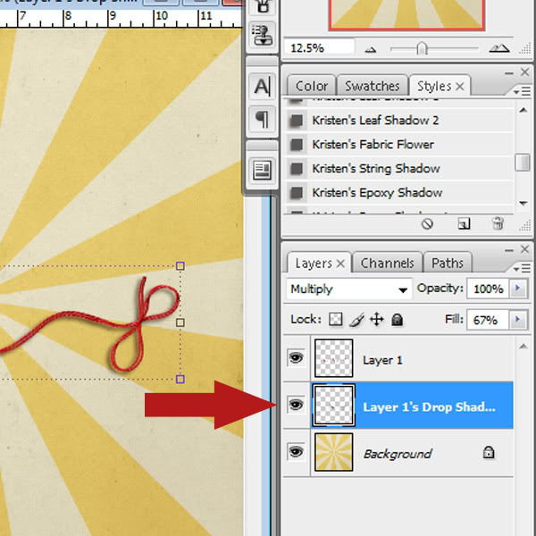
Task: Click the top-right transform handle
Action: tap(180, 266)
